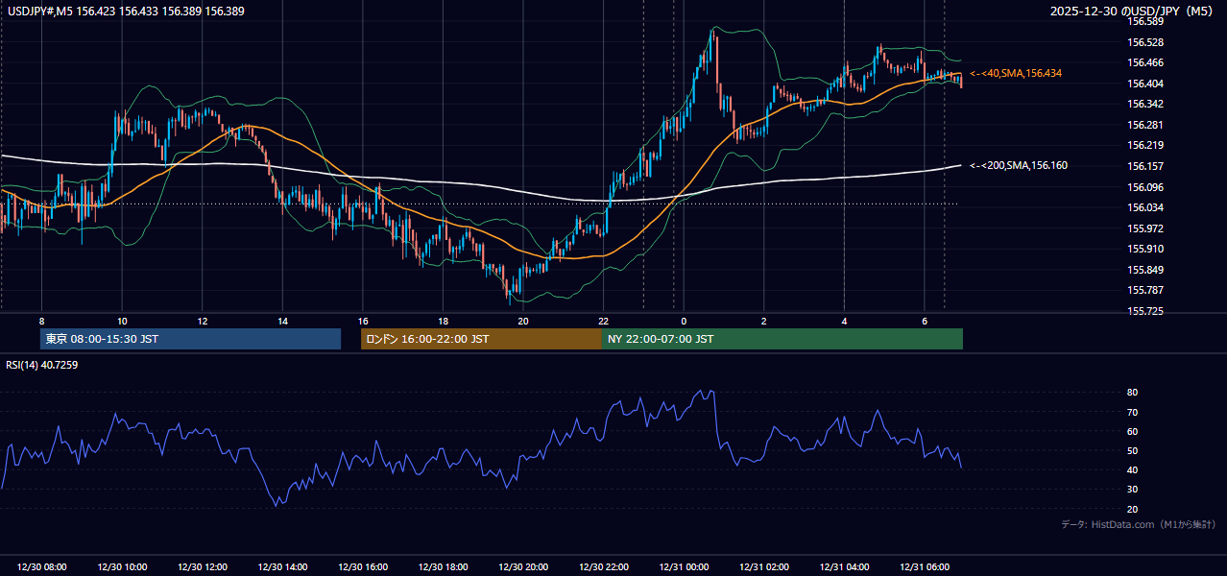
Task: Click the 12/30 12:00 time label
Action: [x=202, y=567]
